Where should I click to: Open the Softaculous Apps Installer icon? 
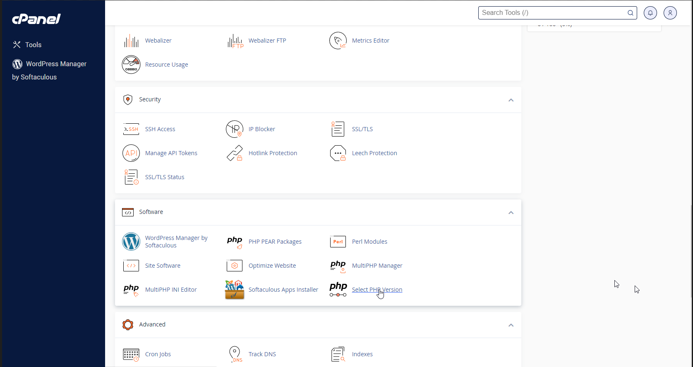click(235, 290)
